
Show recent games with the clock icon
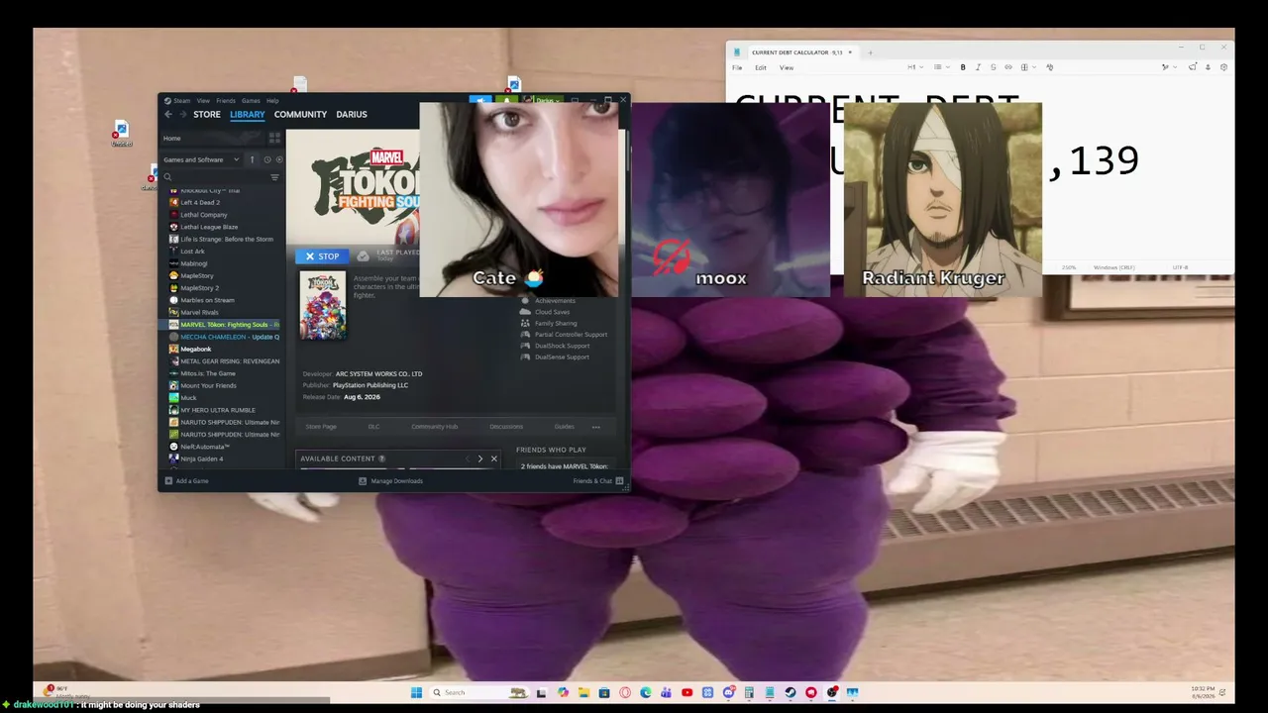tap(266, 159)
